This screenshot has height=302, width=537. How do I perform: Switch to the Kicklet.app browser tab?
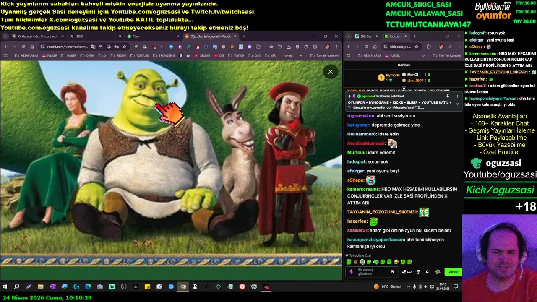point(37,36)
